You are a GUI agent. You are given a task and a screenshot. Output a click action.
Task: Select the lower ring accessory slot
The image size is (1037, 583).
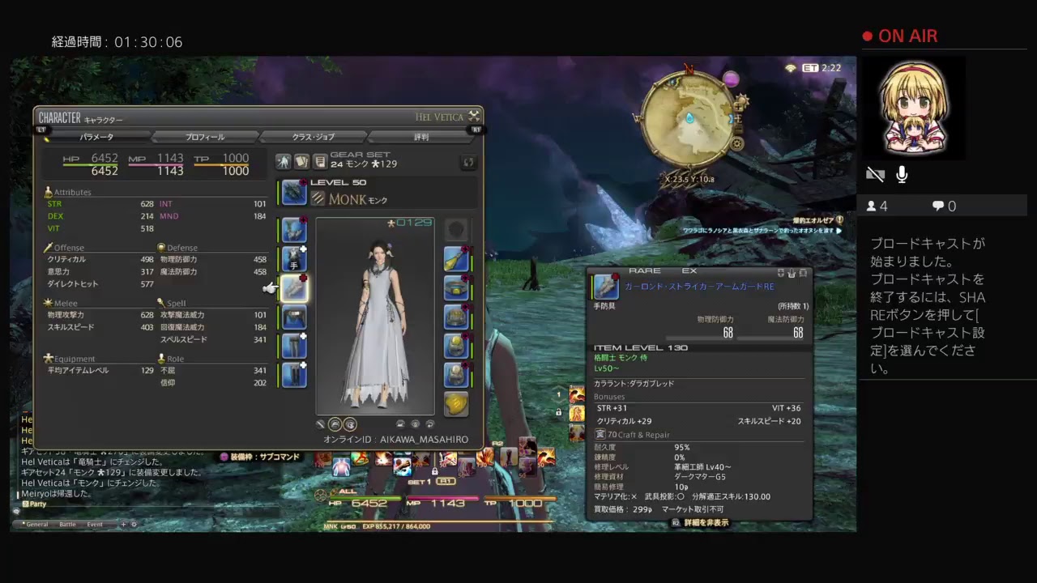tap(457, 375)
